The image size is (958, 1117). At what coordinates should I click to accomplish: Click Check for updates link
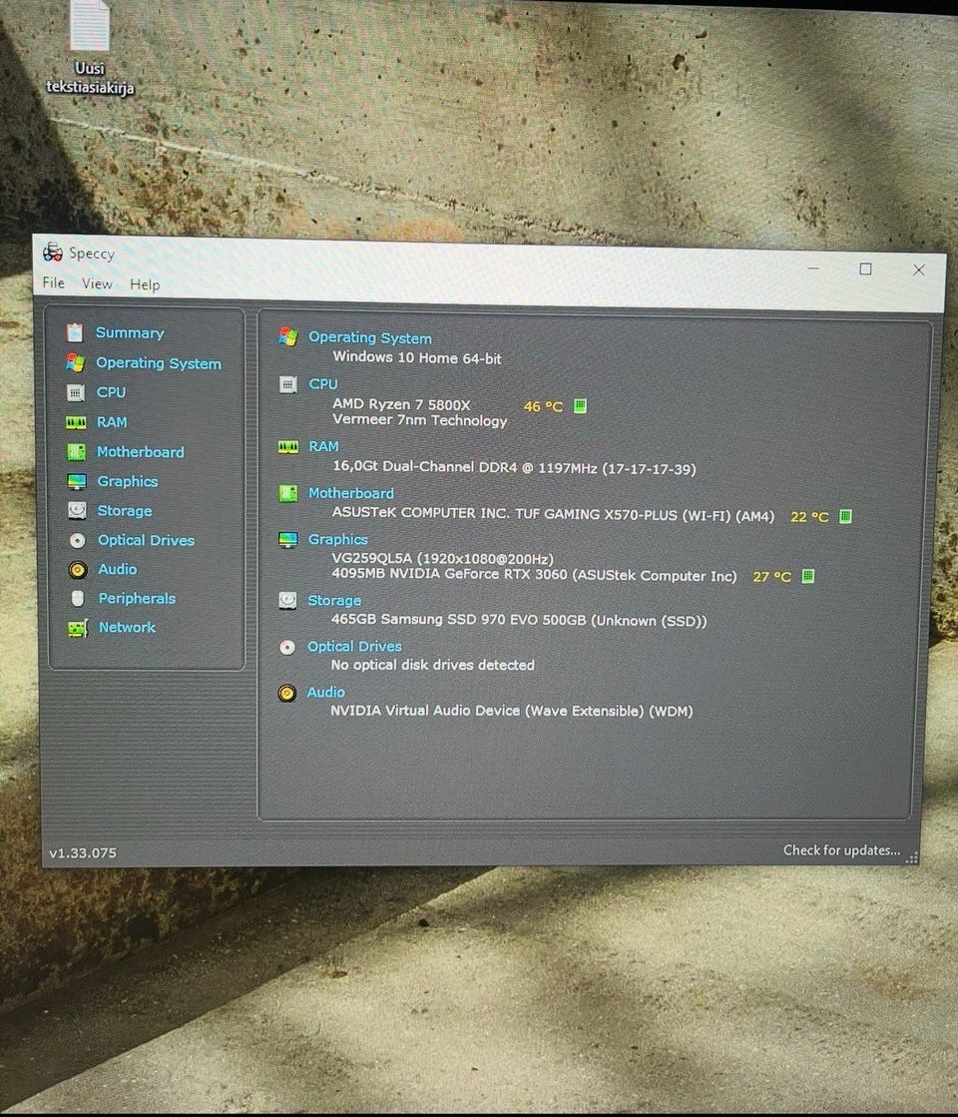click(841, 850)
